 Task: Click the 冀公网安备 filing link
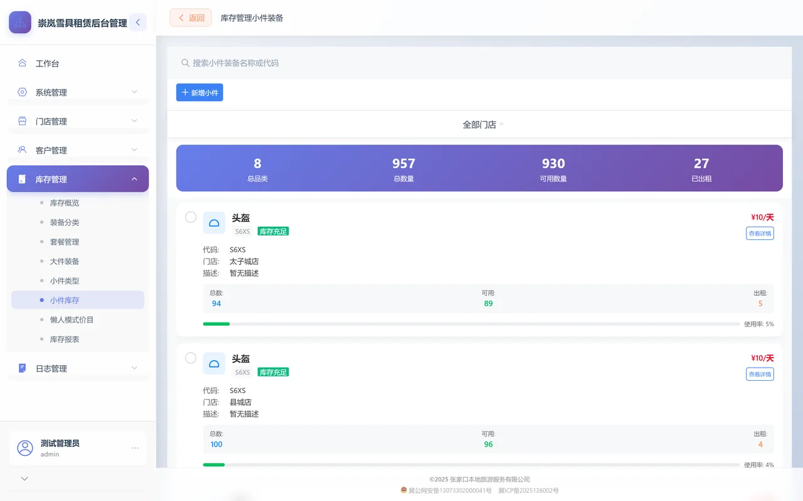tap(450, 490)
